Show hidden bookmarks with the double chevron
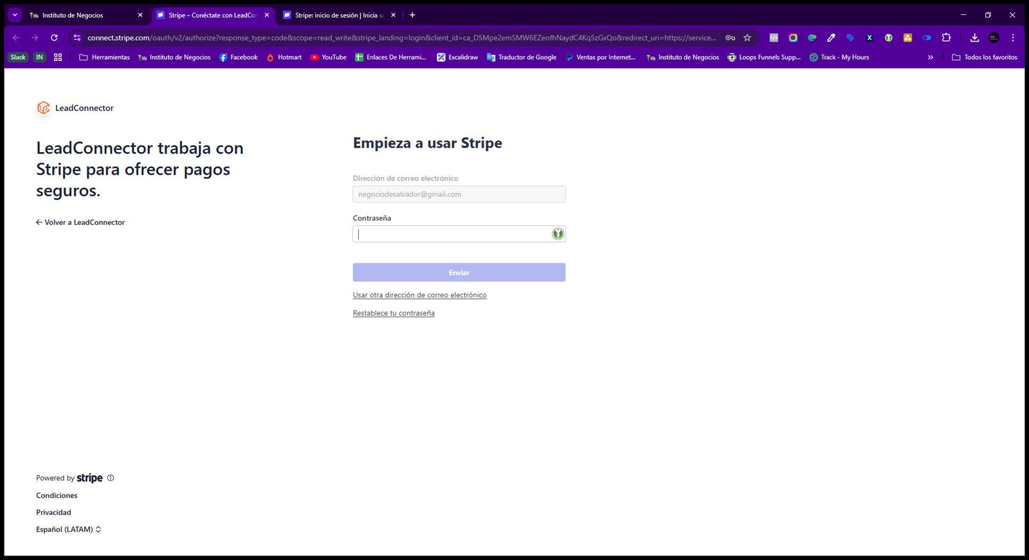This screenshot has height=560, width=1029. [930, 57]
